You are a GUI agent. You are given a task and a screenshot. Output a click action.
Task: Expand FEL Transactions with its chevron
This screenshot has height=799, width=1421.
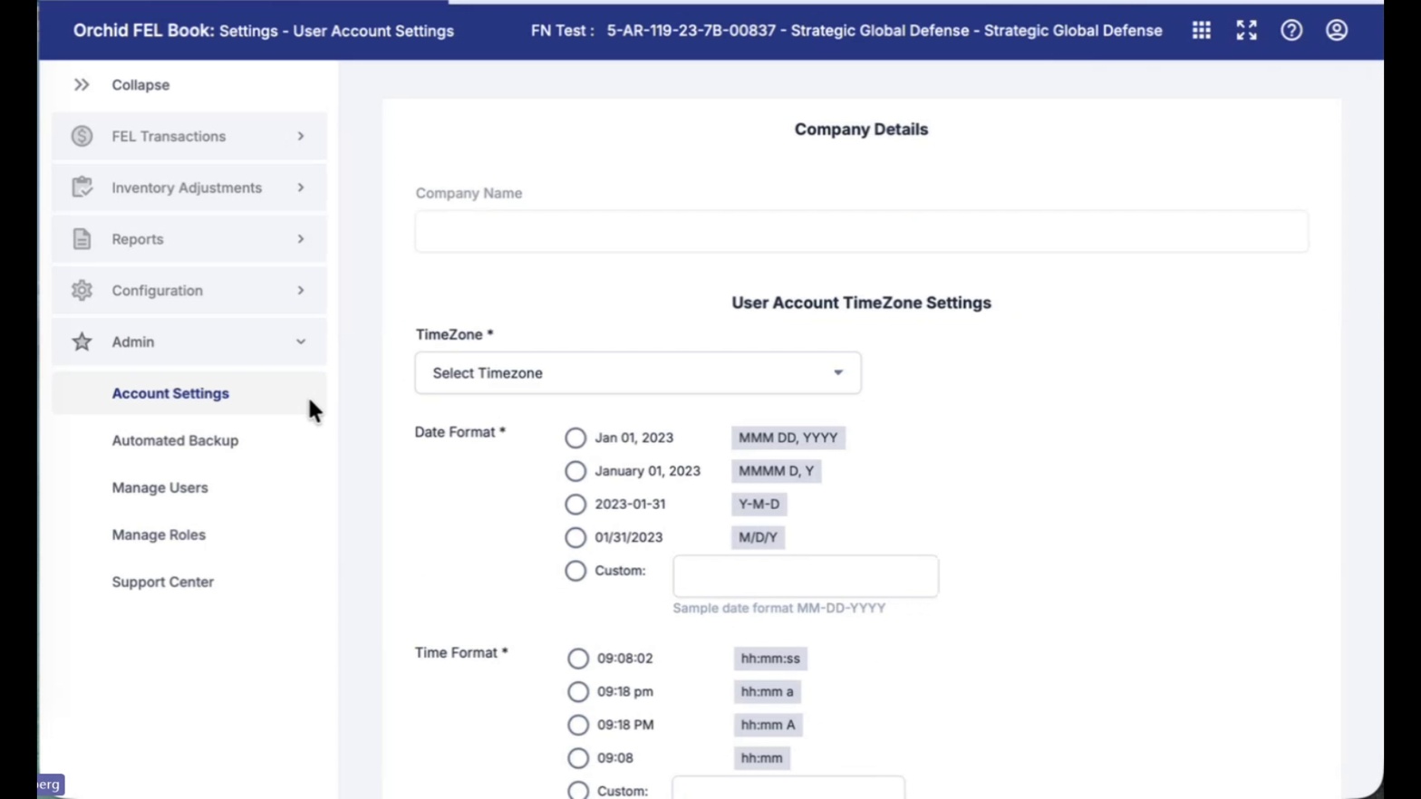tap(301, 136)
